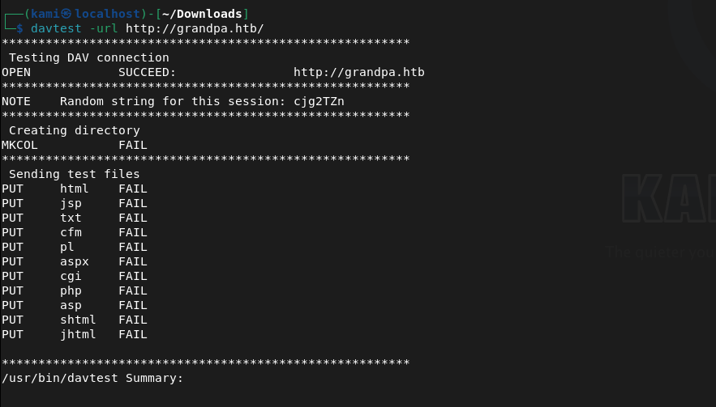Click the html file type entry
Image resolution: width=716 pixels, height=407 pixels.
[75, 189]
